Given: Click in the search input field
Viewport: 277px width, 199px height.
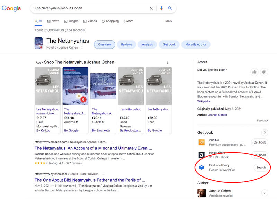Looking at the screenshot, I should point(90,8).
